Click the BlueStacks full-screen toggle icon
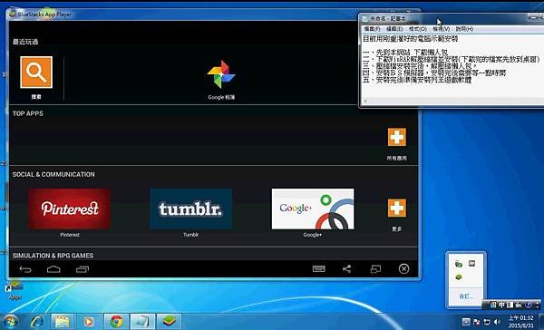The width and height of the screenshot is (544, 330). (375, 269)
